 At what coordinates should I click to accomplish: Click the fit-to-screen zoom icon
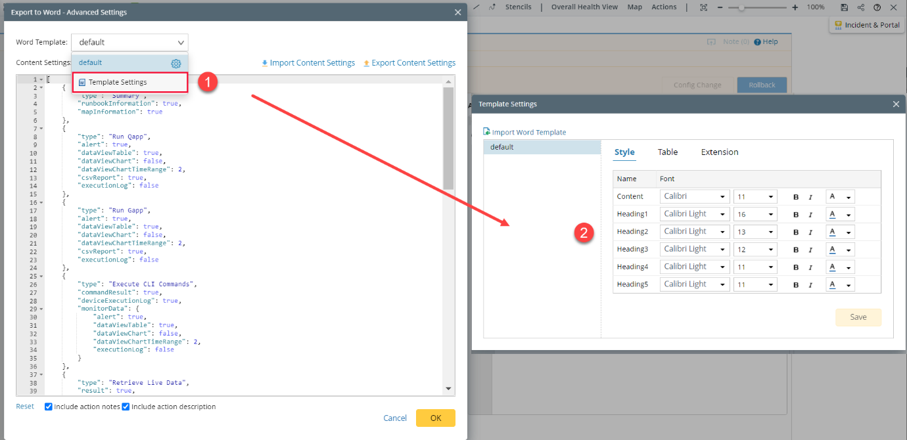(703, 7)
